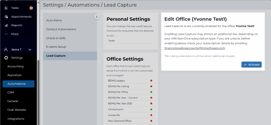The image size is (271, 125).
Task: Click the finance.boxdiceaccounts@mrisoftware.com email link
Action: tap(195, 48)
